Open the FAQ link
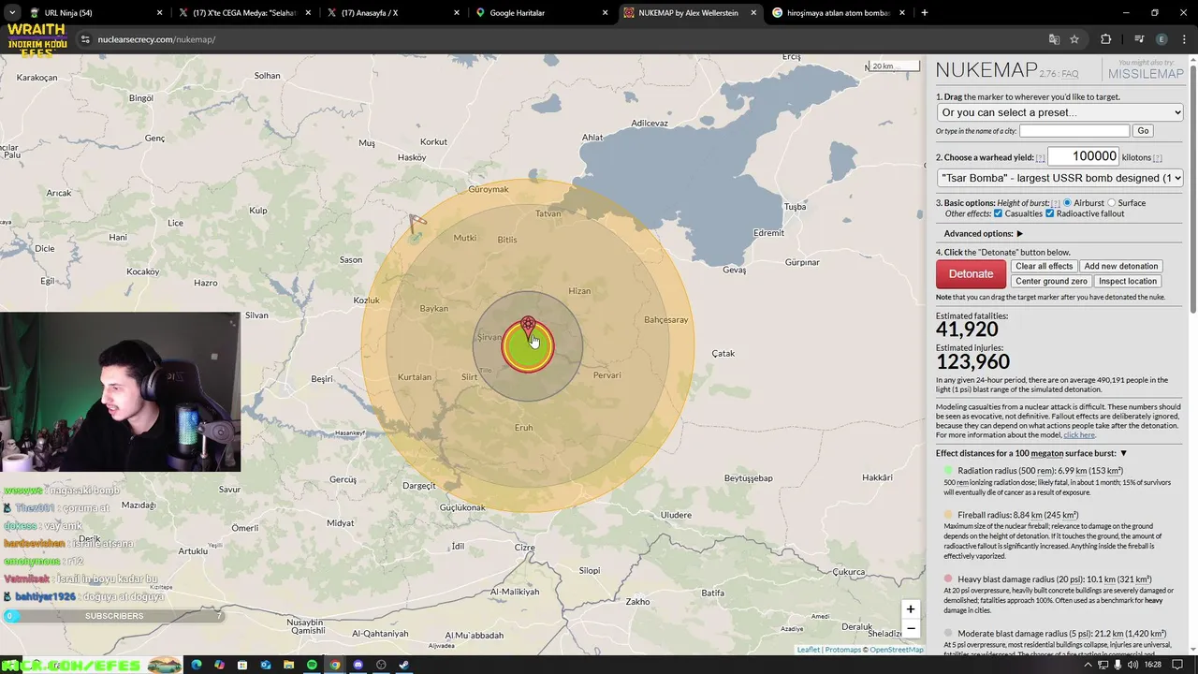Screen dimensions: 1198x674 [x=1070, y=74]
